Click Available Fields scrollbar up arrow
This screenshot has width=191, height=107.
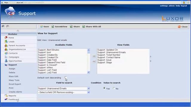tap(89, 50)
